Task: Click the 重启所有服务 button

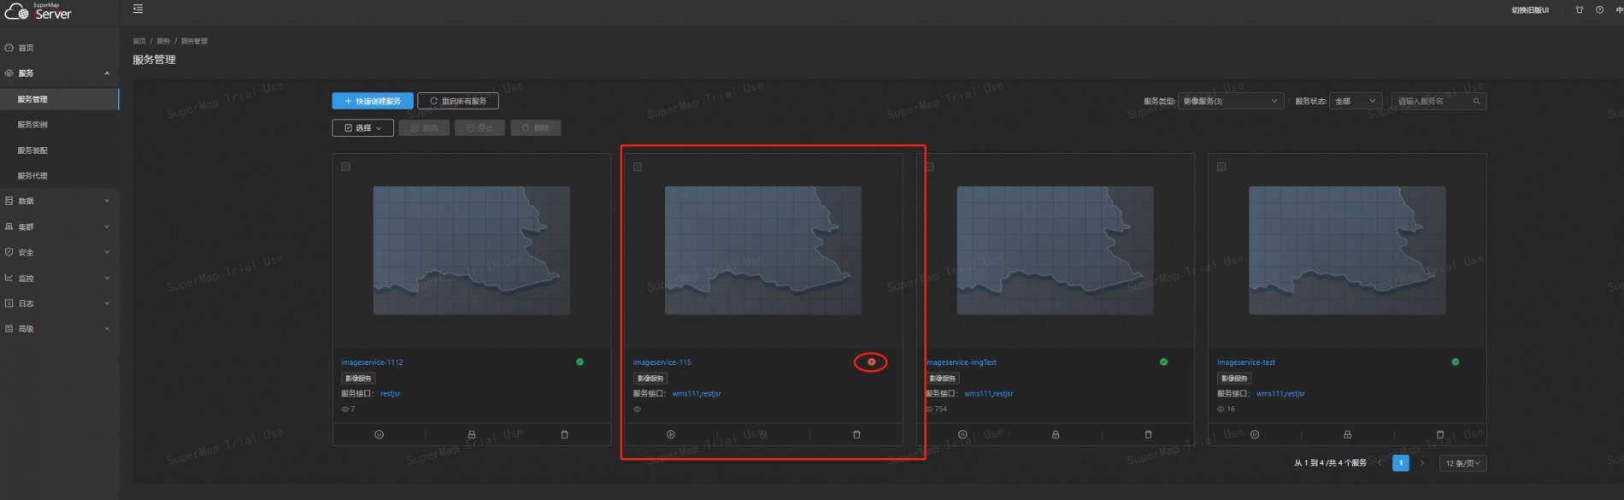Action: click(458, 101)
